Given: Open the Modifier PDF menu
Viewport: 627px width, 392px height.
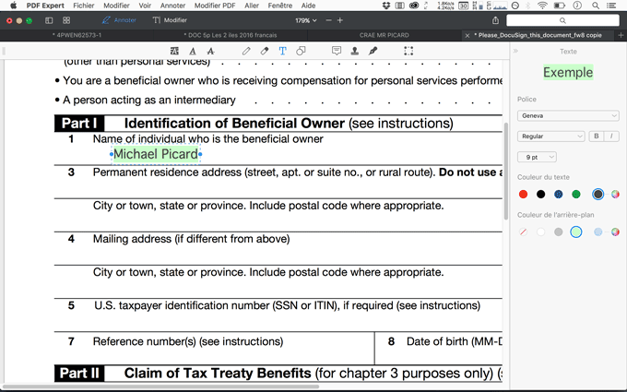Looking at the screenshot, I should tap(215, 6).
